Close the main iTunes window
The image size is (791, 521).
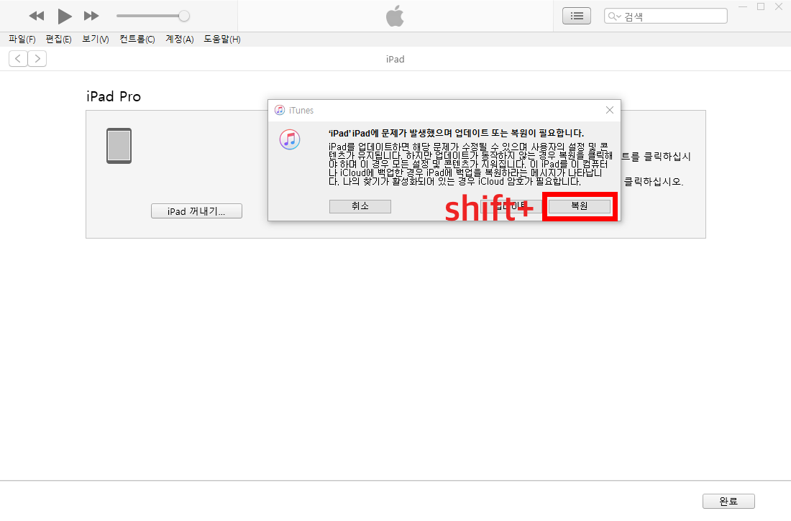[778, 7]
